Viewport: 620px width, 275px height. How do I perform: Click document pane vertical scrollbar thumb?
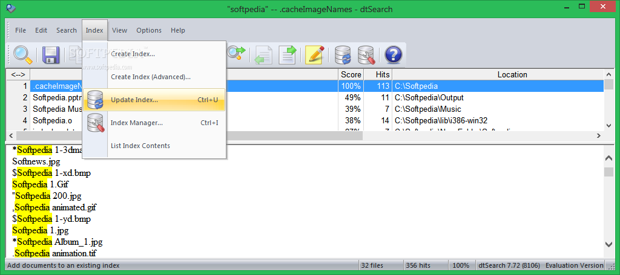[609, 172]
